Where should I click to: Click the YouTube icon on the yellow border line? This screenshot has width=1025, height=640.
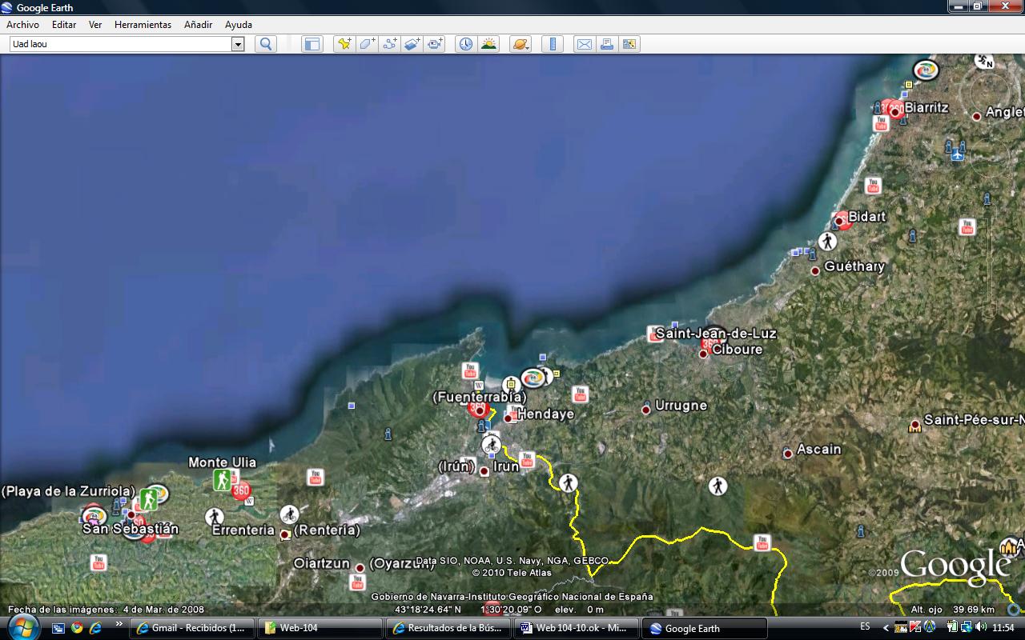(762, 542)
